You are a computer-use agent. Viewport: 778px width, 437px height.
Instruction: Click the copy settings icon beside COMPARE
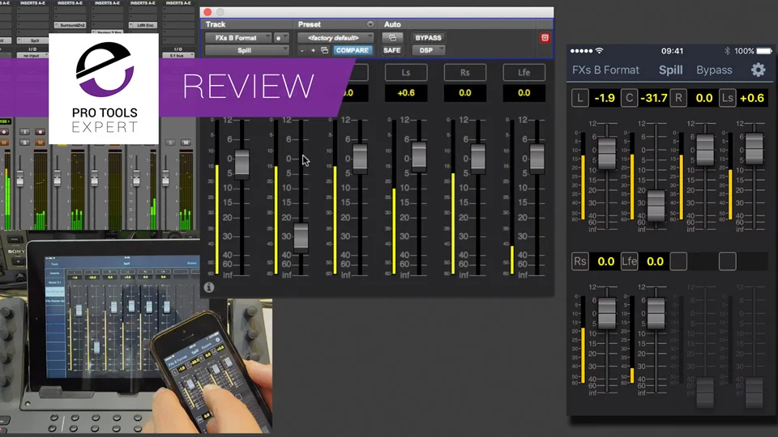click(324, 50)
